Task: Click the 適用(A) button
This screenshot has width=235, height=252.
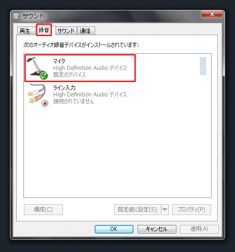Action: point(199,229)
